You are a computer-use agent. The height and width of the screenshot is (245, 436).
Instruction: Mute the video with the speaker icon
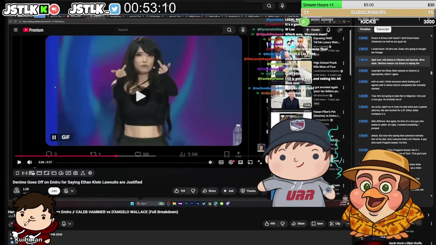(x=30, y=162)
